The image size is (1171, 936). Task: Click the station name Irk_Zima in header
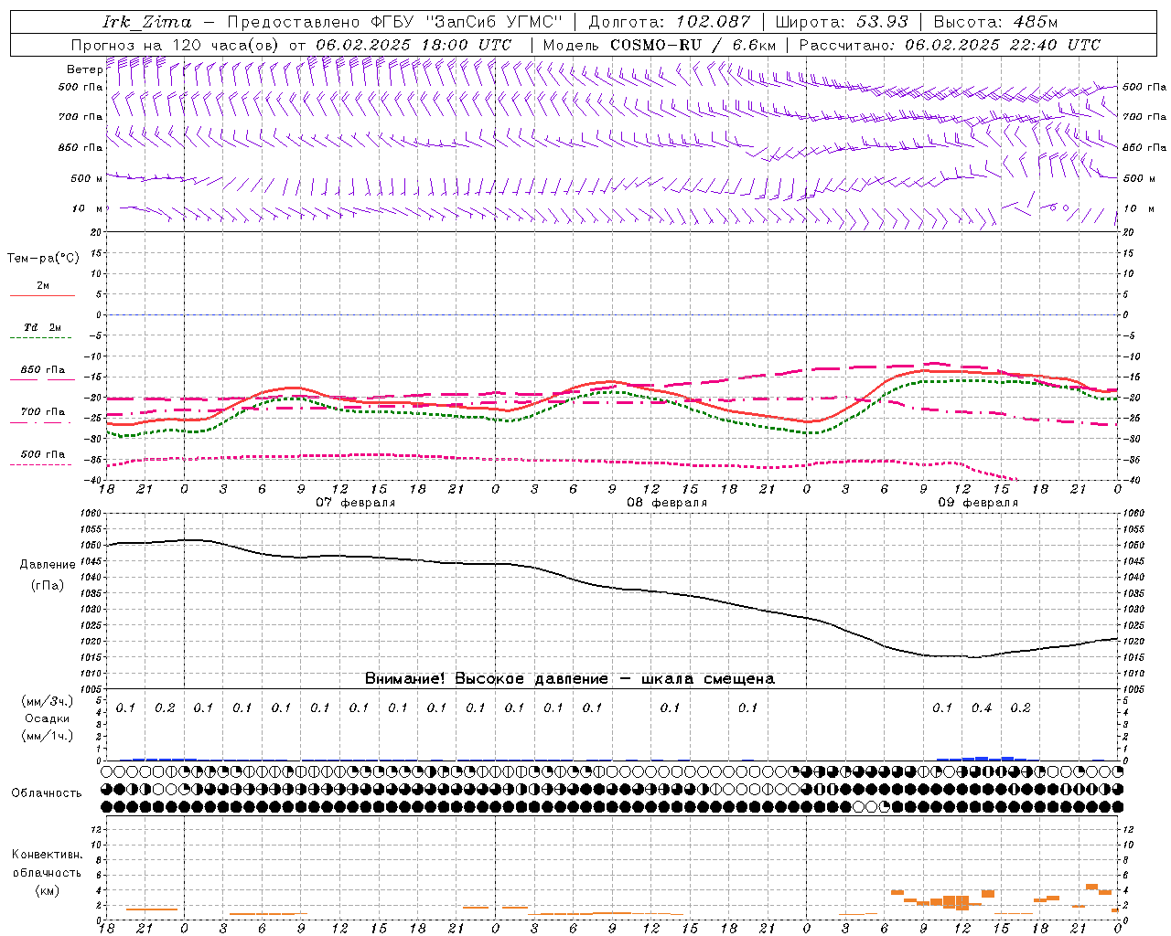coord(147,22)
